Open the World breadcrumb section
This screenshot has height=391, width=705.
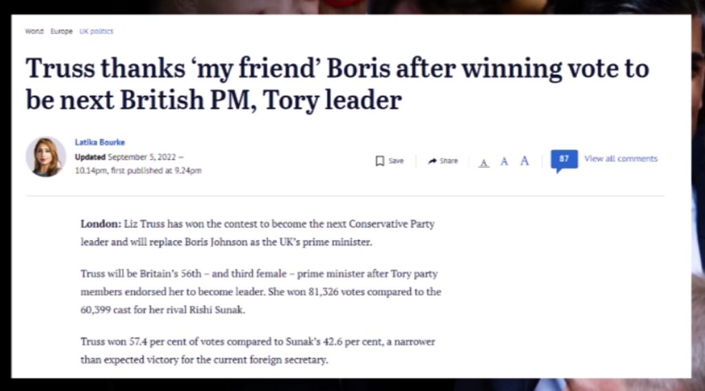(34, 32)
